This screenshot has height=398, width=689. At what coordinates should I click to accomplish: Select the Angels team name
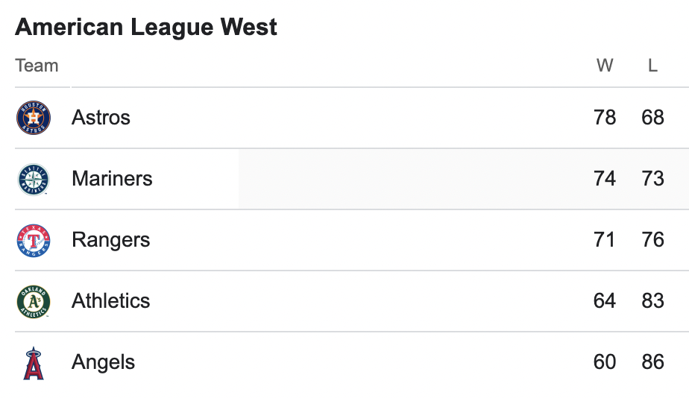click(x=103, y=362)
